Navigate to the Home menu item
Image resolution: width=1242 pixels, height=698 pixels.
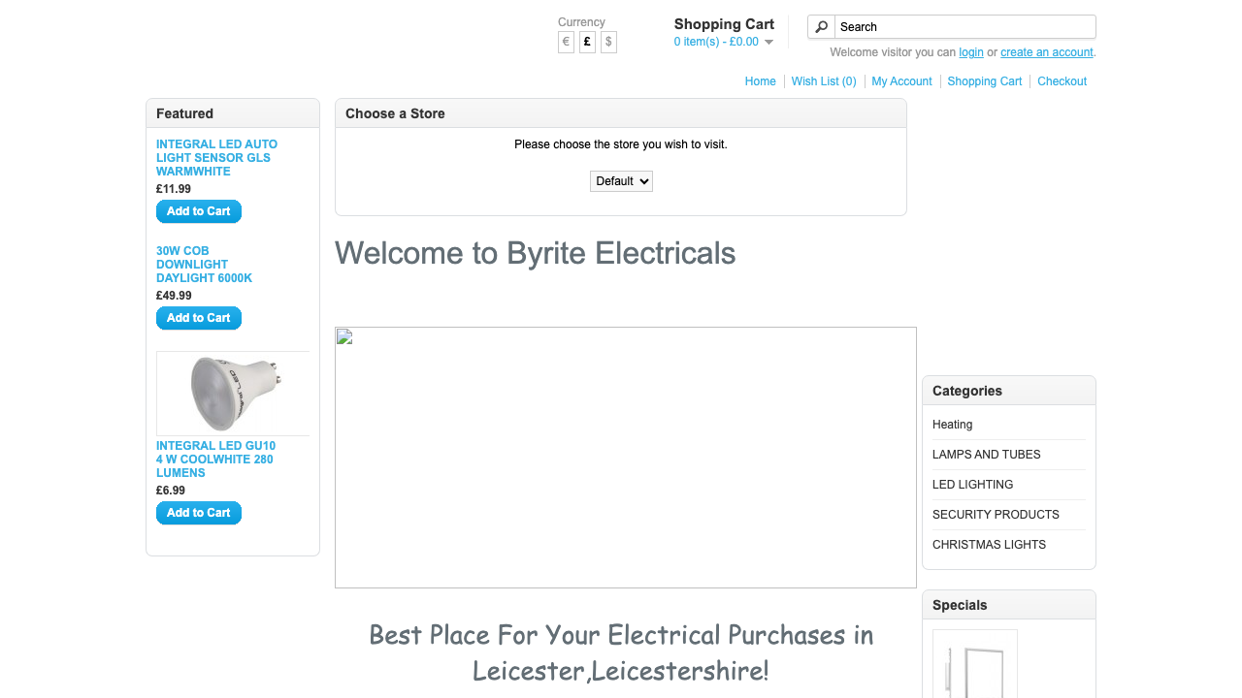[760, 81]
